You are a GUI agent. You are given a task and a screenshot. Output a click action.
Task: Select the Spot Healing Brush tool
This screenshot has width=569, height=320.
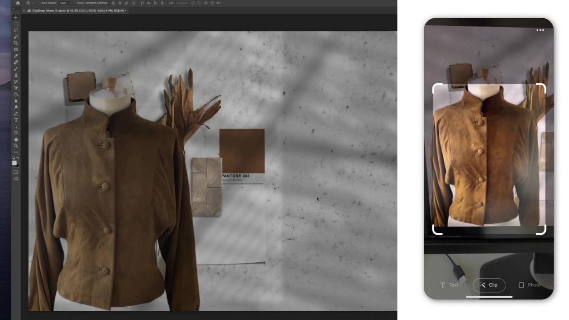pyautogui.click(x=16, y=62)
